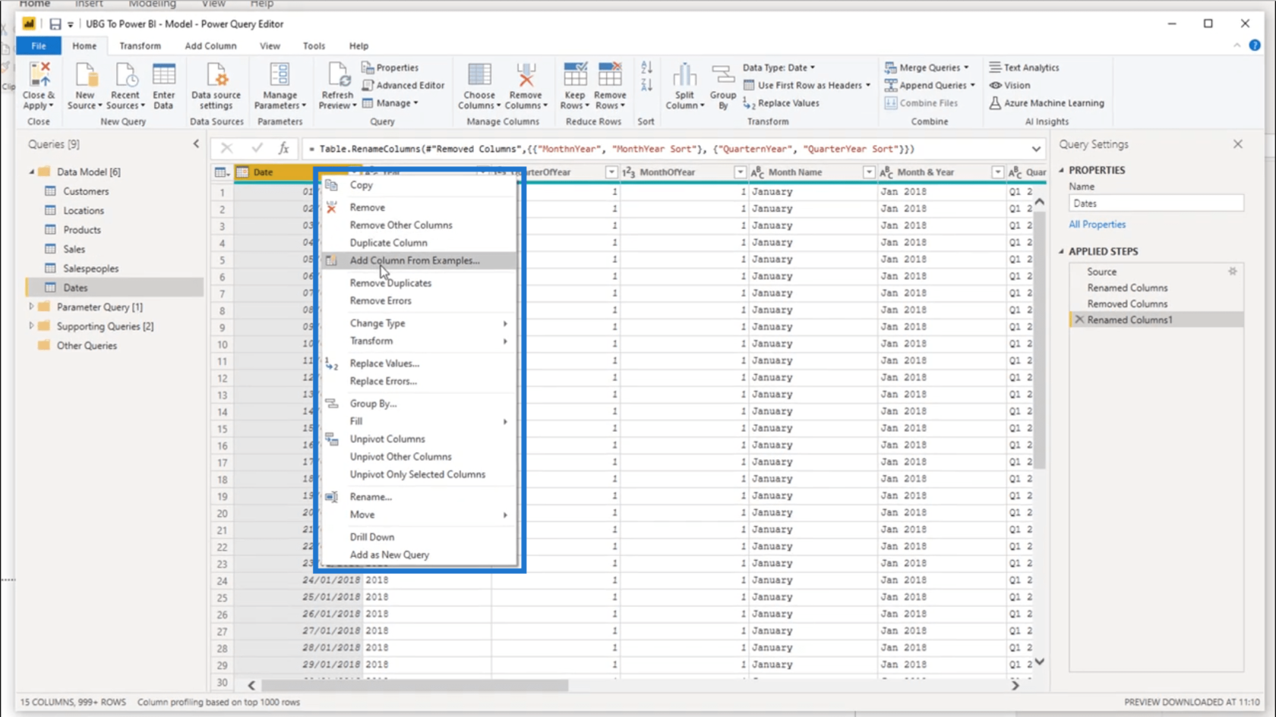The height and width of the screenshot is (717, 1276).
Task: Open the Manage query dropdown
Action: click(390, 103)
